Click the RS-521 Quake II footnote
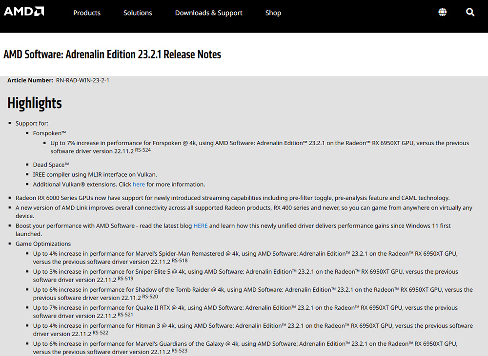This screenshot has width=488, height=356. point(125,315)
